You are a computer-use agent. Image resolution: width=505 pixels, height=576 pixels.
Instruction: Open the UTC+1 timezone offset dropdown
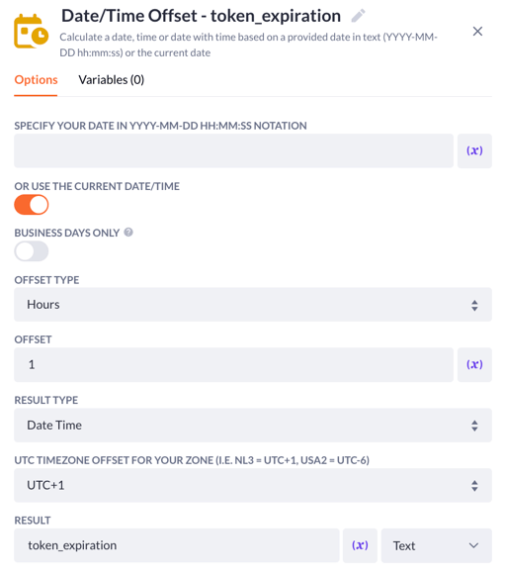(x=253, y=485)
